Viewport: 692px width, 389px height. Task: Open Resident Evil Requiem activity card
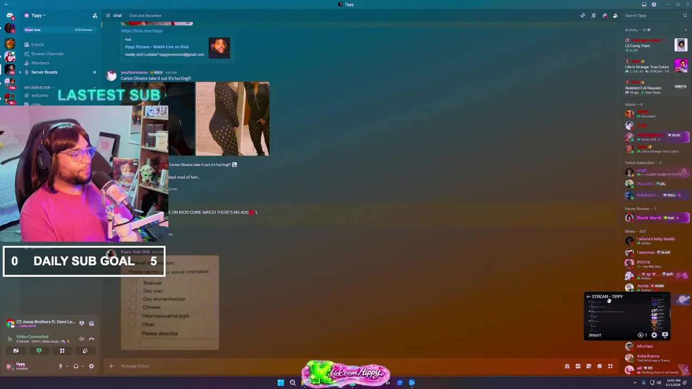coord(656,88)
